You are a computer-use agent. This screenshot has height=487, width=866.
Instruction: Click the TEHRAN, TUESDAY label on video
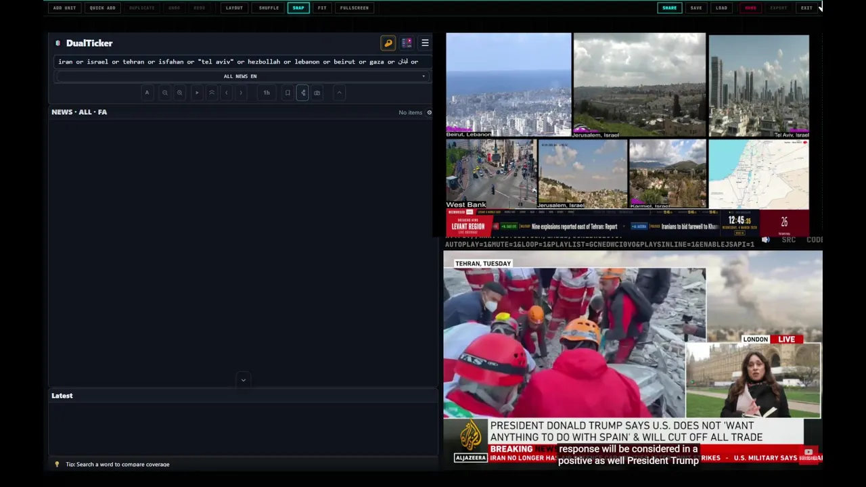click(x=483, y=263)
